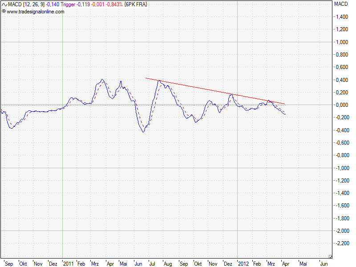Viewport: 356px width, 267px height.
Task: Click the MACD trough near June 2011
Action: (143, 132)
